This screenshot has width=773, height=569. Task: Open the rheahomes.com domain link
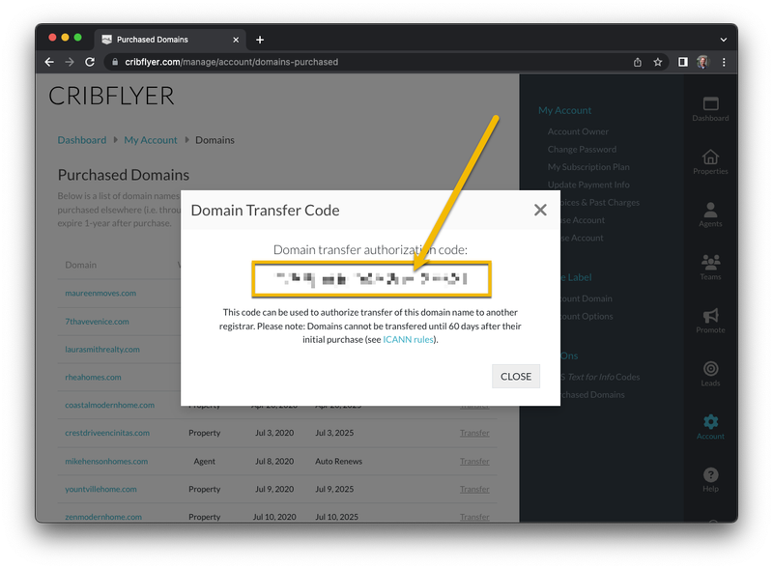tap(93, 377)
